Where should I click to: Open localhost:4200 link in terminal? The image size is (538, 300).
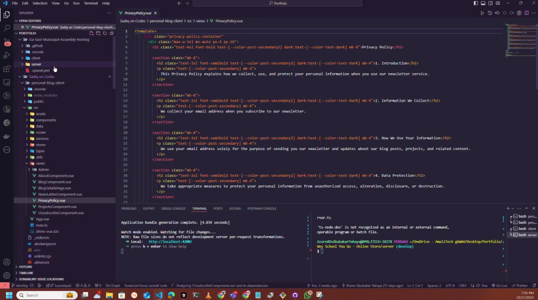(170, 242)
